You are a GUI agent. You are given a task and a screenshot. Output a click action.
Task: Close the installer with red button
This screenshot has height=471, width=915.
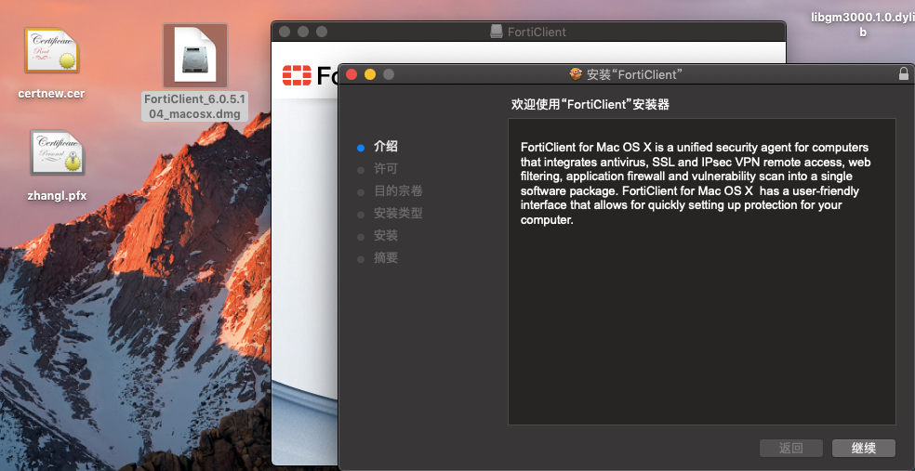click(x=351, y=74)
